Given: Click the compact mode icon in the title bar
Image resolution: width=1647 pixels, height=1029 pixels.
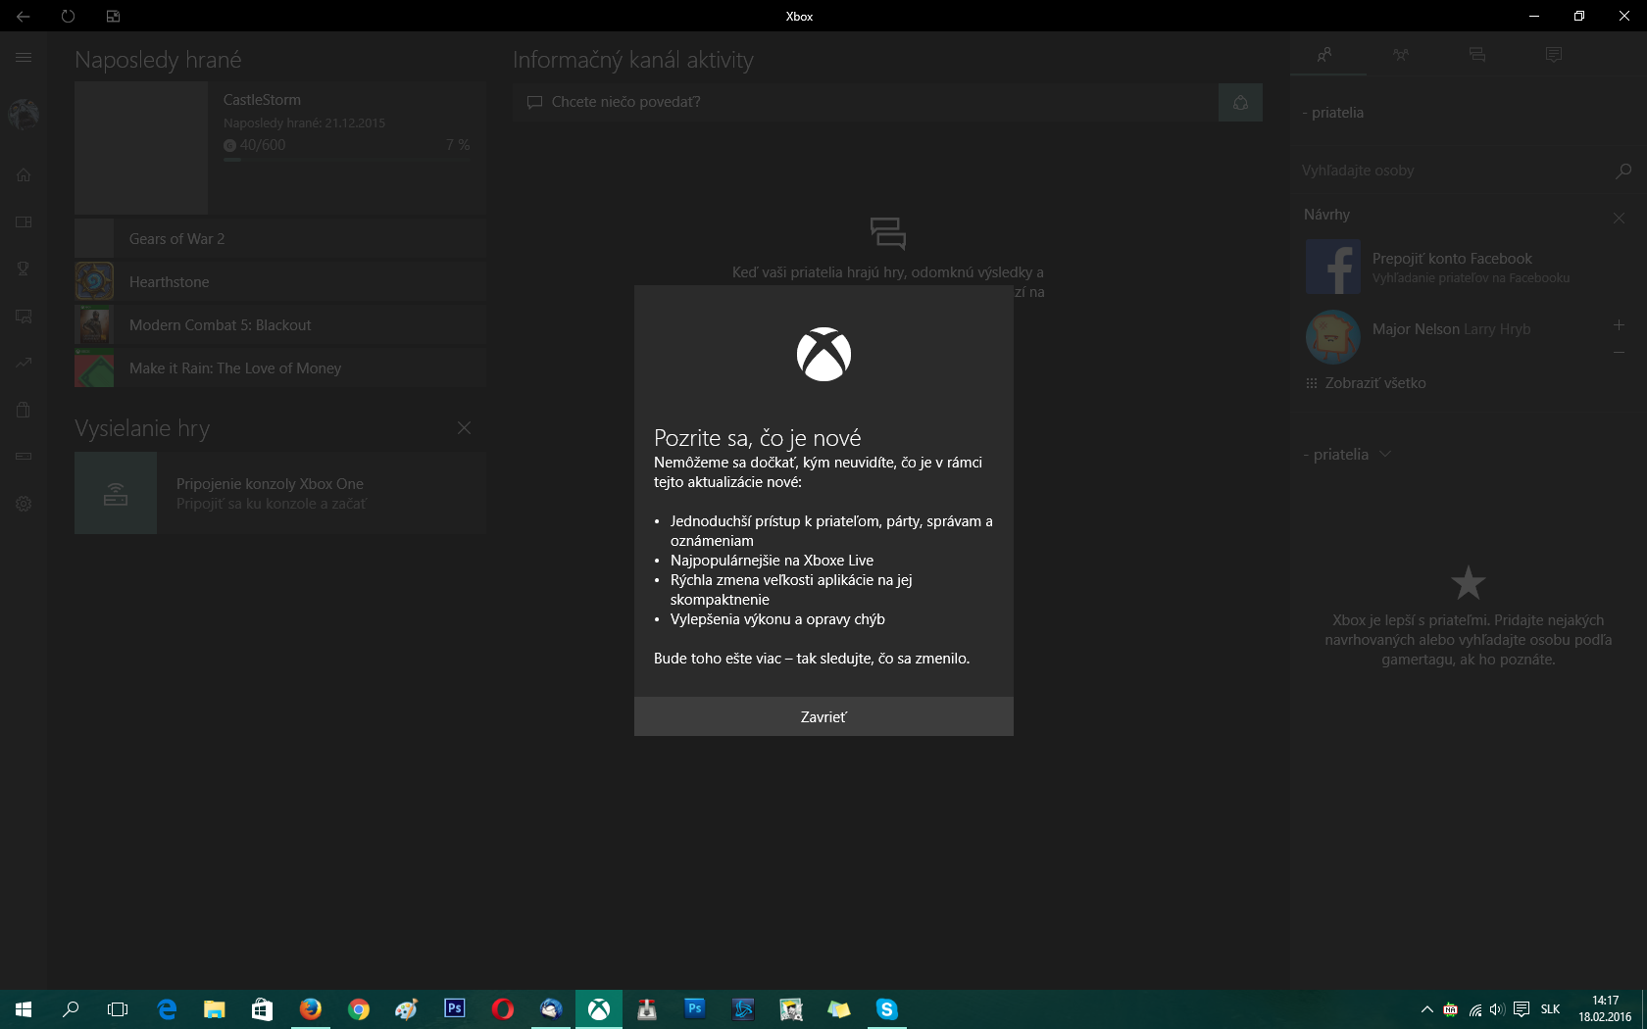Looking at the screenshot, I should tap(113, 16).
